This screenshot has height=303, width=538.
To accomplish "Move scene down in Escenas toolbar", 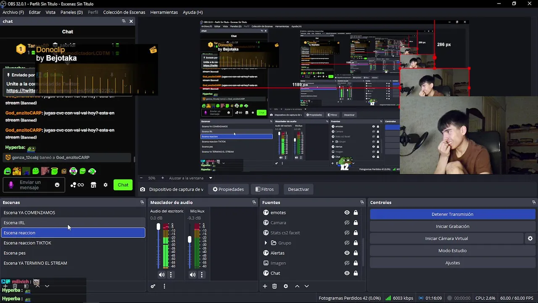I will [x=47, y=286].
